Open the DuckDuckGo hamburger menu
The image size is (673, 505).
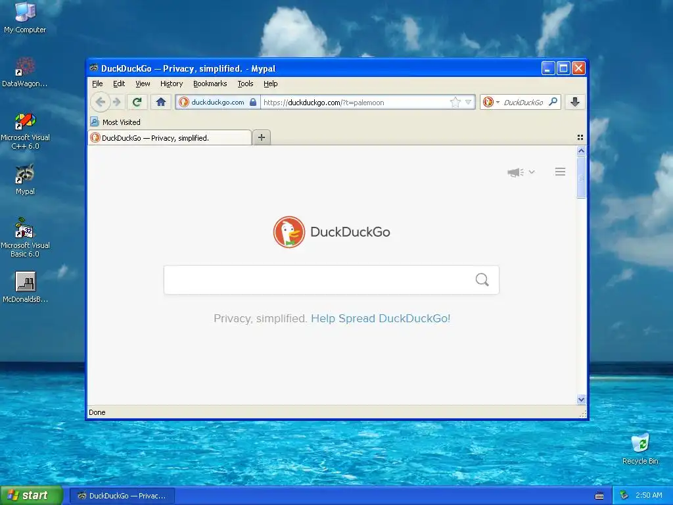560,172
